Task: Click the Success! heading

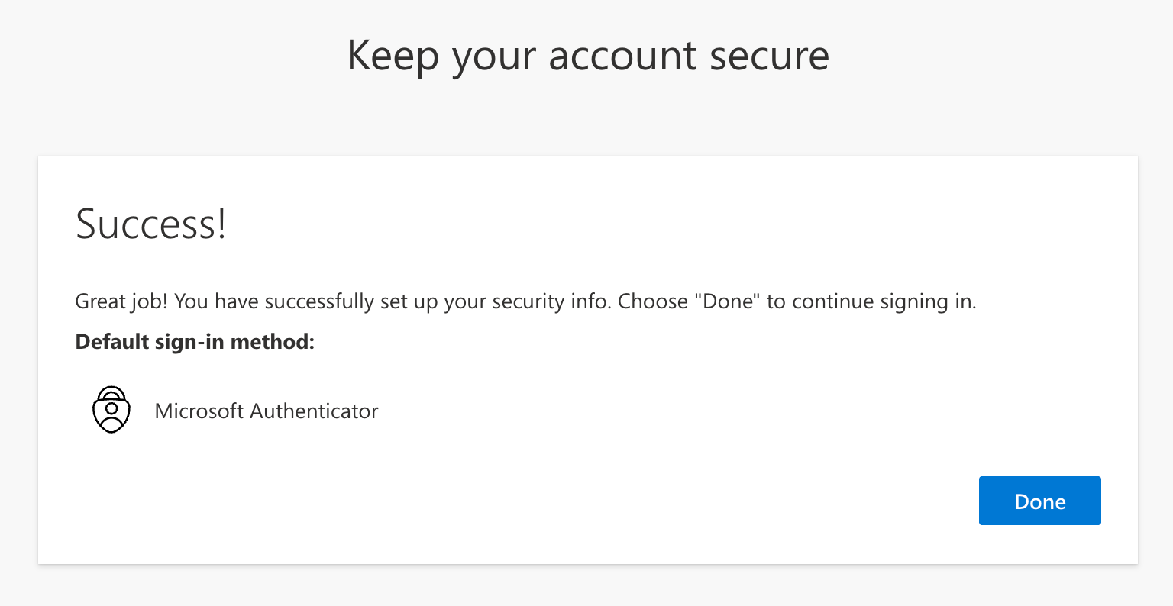Action: point(150,223)
